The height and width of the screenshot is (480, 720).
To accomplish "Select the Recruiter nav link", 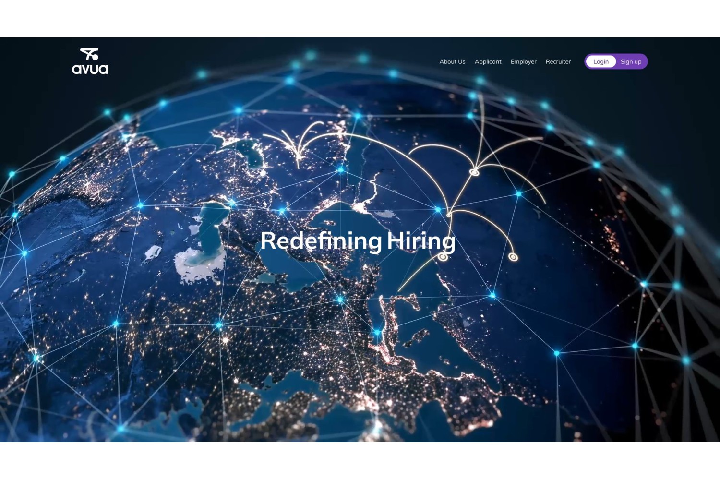I will tap(558, 61).
